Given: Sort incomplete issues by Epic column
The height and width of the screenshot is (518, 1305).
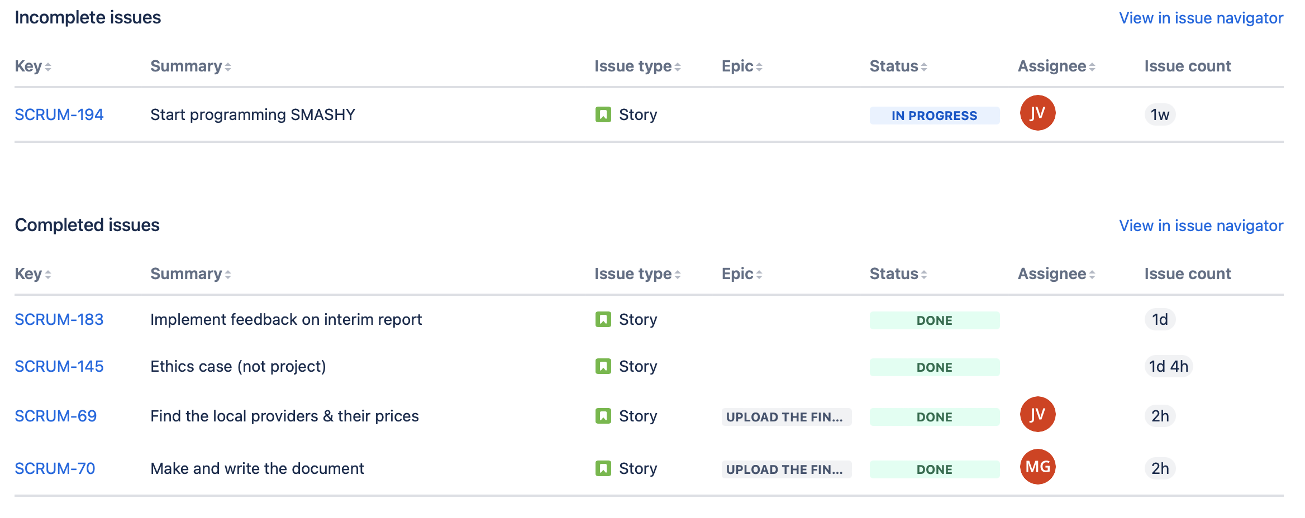Looking at the screenshot, I should point(741,66).
